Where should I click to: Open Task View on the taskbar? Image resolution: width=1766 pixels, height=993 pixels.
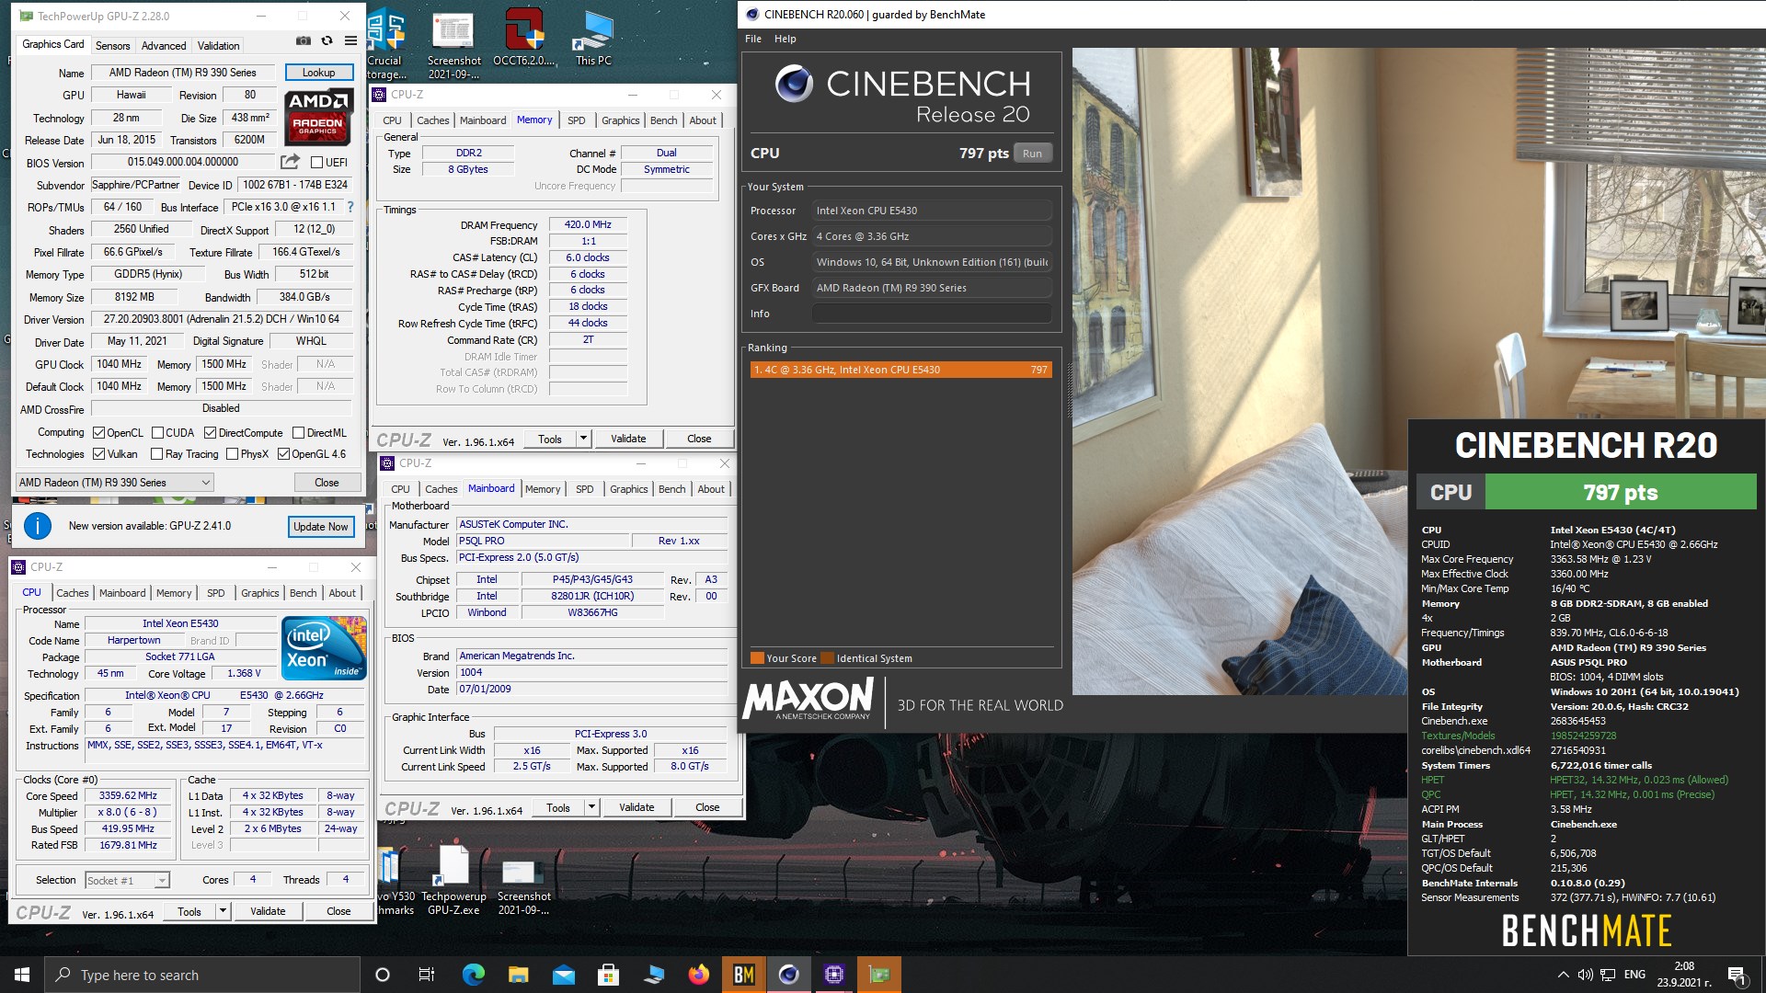pyautogui.click(x=427, y=975)
